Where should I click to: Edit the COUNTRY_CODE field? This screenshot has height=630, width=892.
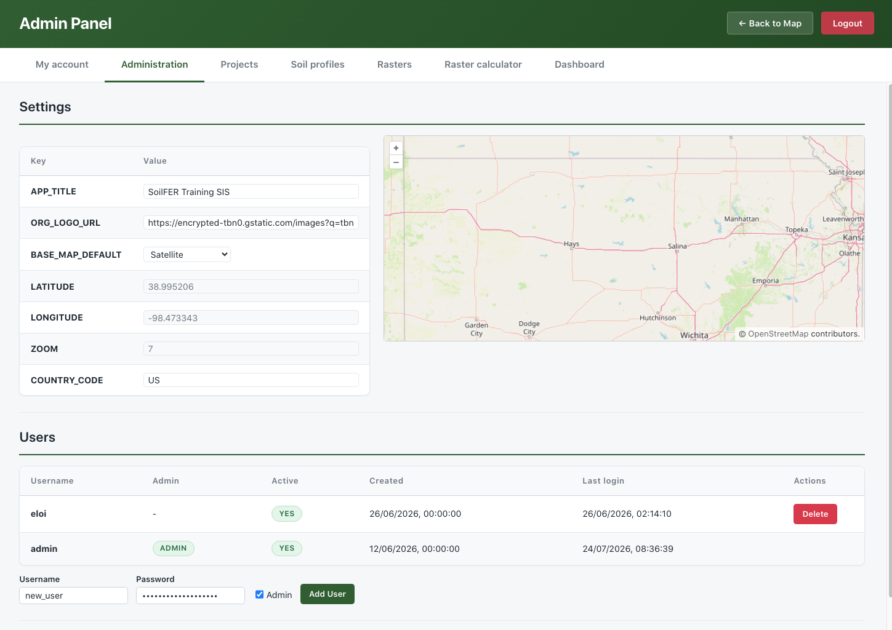251,380
